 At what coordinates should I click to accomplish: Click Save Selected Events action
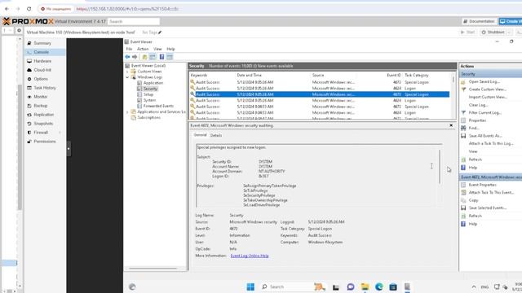point(488,208)
